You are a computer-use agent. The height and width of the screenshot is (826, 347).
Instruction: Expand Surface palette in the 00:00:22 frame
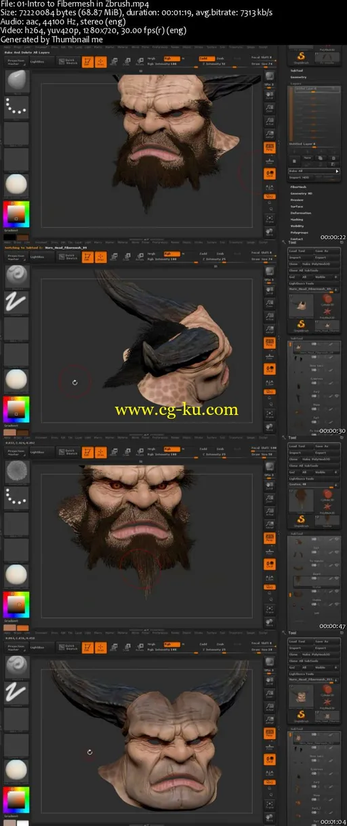point(297,206)
